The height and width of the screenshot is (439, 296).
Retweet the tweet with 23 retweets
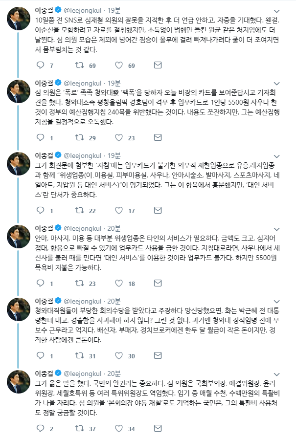79,284
